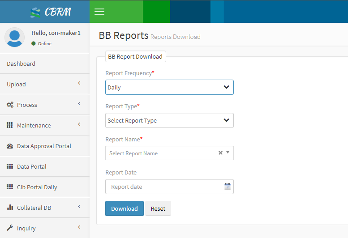Click the user avatar picture
The width and height of the screenshot is (348, 238).
pyautogui.click(x=15, y=37)
